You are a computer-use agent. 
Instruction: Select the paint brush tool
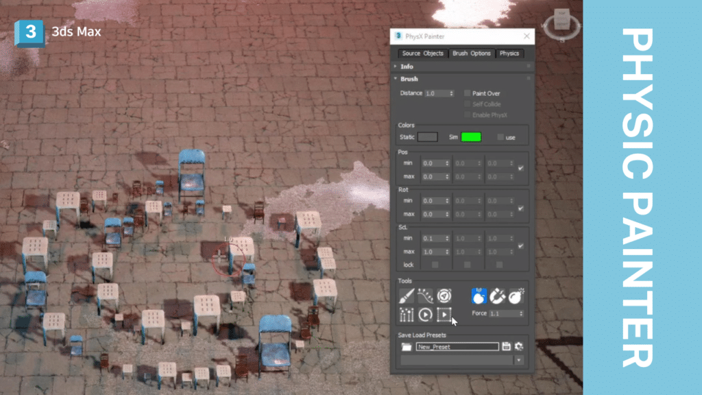click(407, 296)
